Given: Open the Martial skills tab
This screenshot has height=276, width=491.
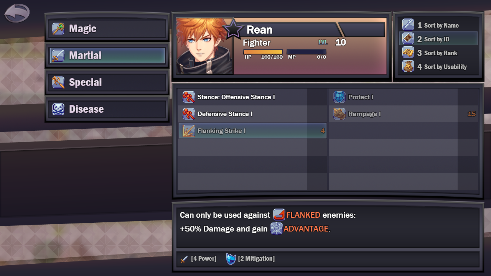Looking at the screenshot, I should click(108, 56).
